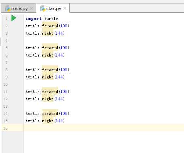Switch to the rose.py tab
184x153 pixels.
tap(18, 8)
